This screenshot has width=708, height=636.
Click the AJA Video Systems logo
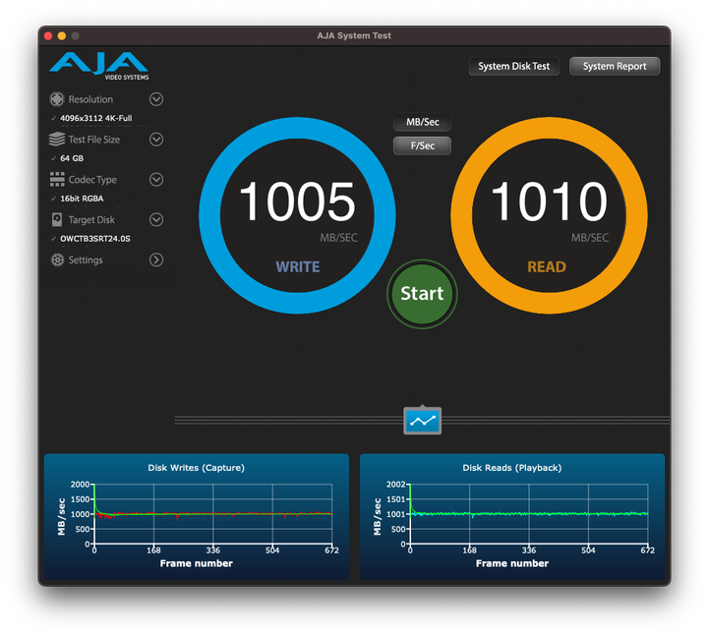98,66
